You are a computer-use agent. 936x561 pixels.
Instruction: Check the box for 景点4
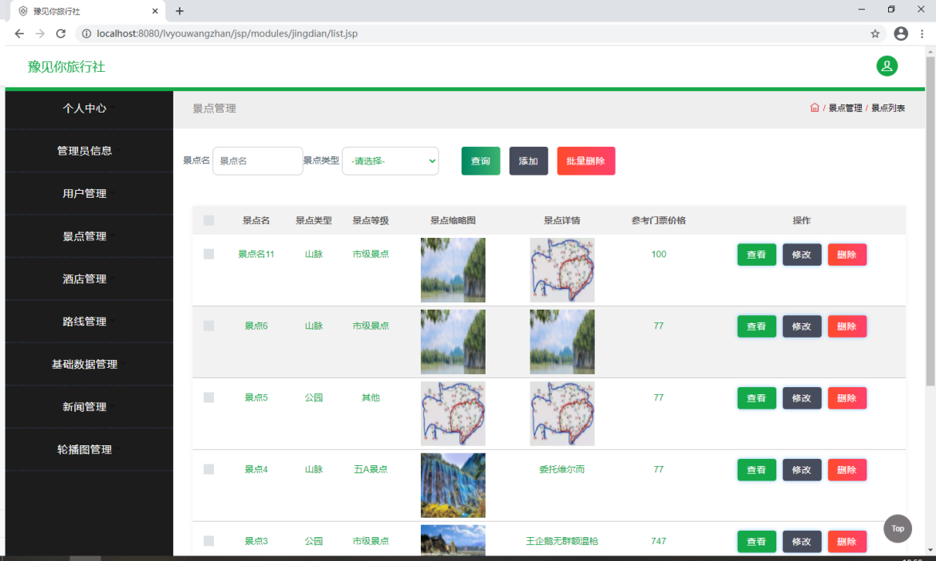coord(208,469)
